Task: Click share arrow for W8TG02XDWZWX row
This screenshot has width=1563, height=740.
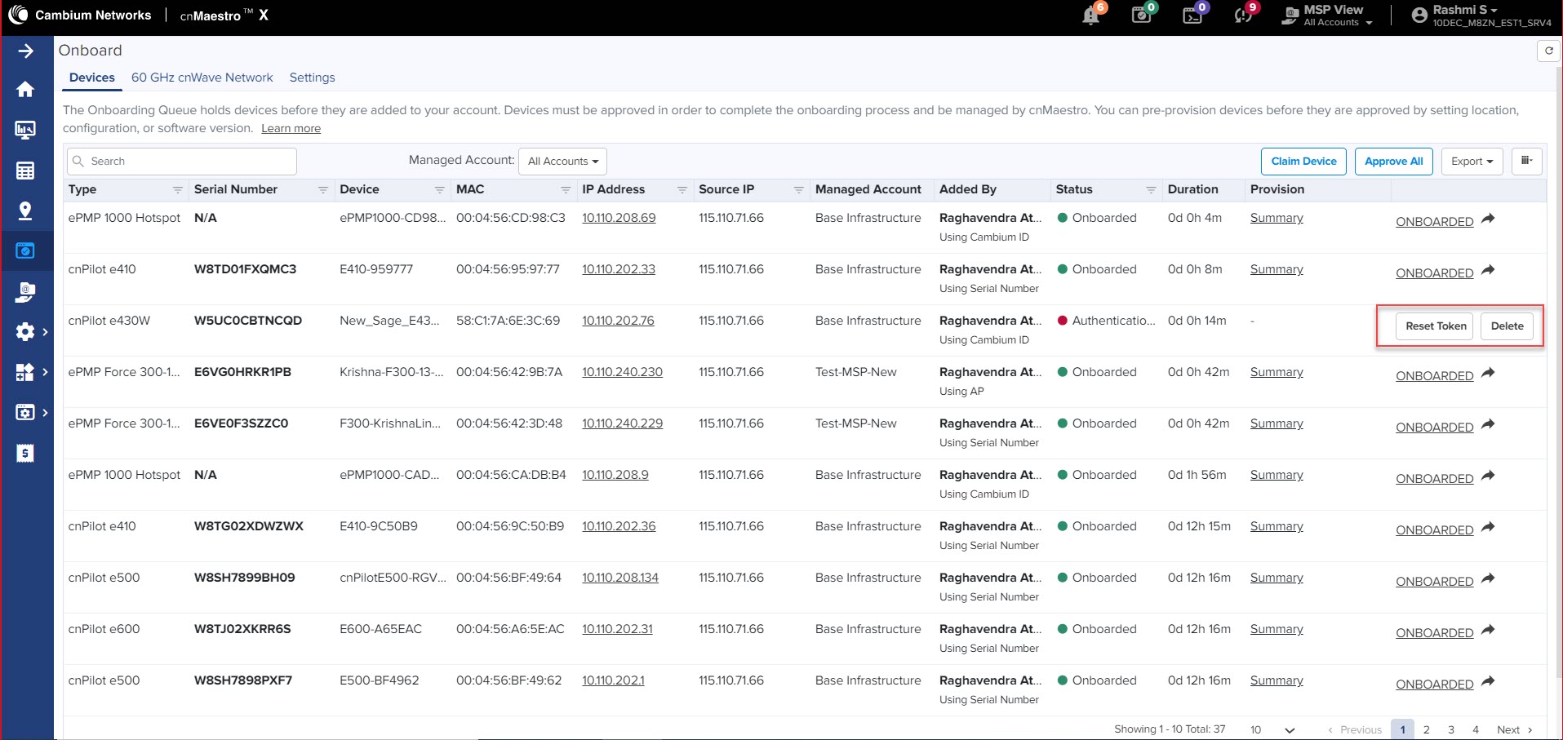Action: click(x=1489, y=527)
